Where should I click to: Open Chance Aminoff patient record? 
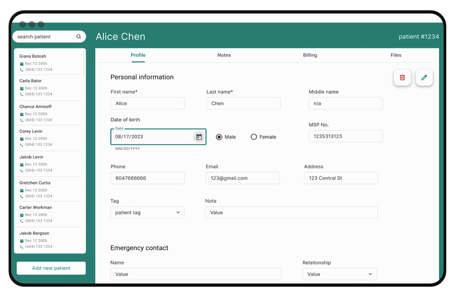(x=48, y=113)
